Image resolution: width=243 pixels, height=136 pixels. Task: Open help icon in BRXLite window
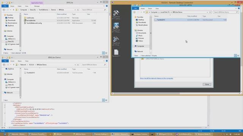click(107, 6)
